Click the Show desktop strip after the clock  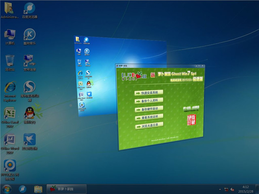click(257, 189)
